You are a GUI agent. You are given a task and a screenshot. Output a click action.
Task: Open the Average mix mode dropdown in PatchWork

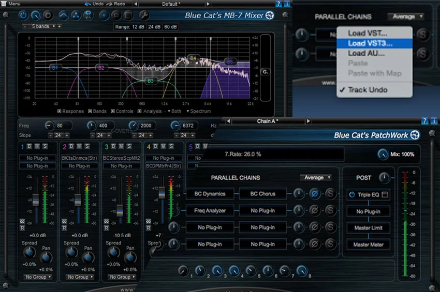coord(316,177)
